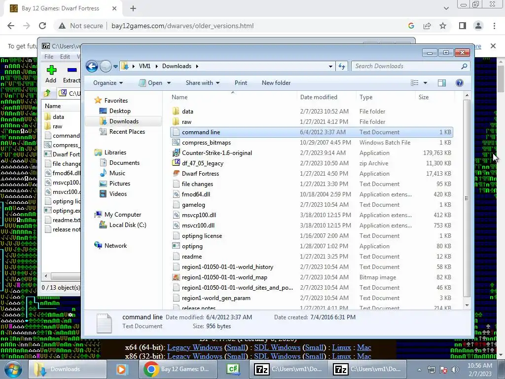Click the Explorer forward arrow button
505x379 pixels.
[x=106, y=67]
